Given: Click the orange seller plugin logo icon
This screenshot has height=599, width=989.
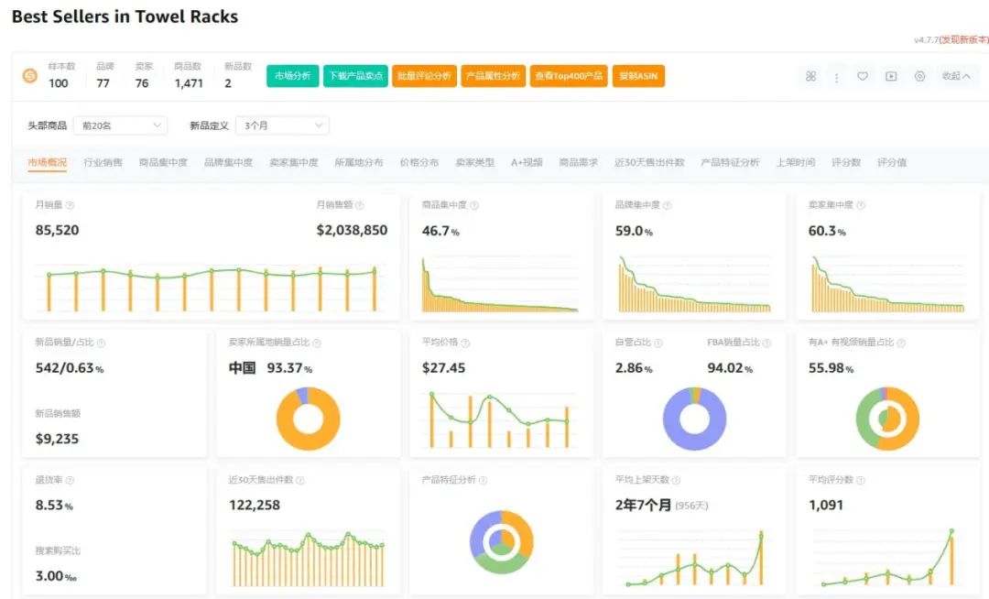Looking at the screenshot, I should pos(29,76).
